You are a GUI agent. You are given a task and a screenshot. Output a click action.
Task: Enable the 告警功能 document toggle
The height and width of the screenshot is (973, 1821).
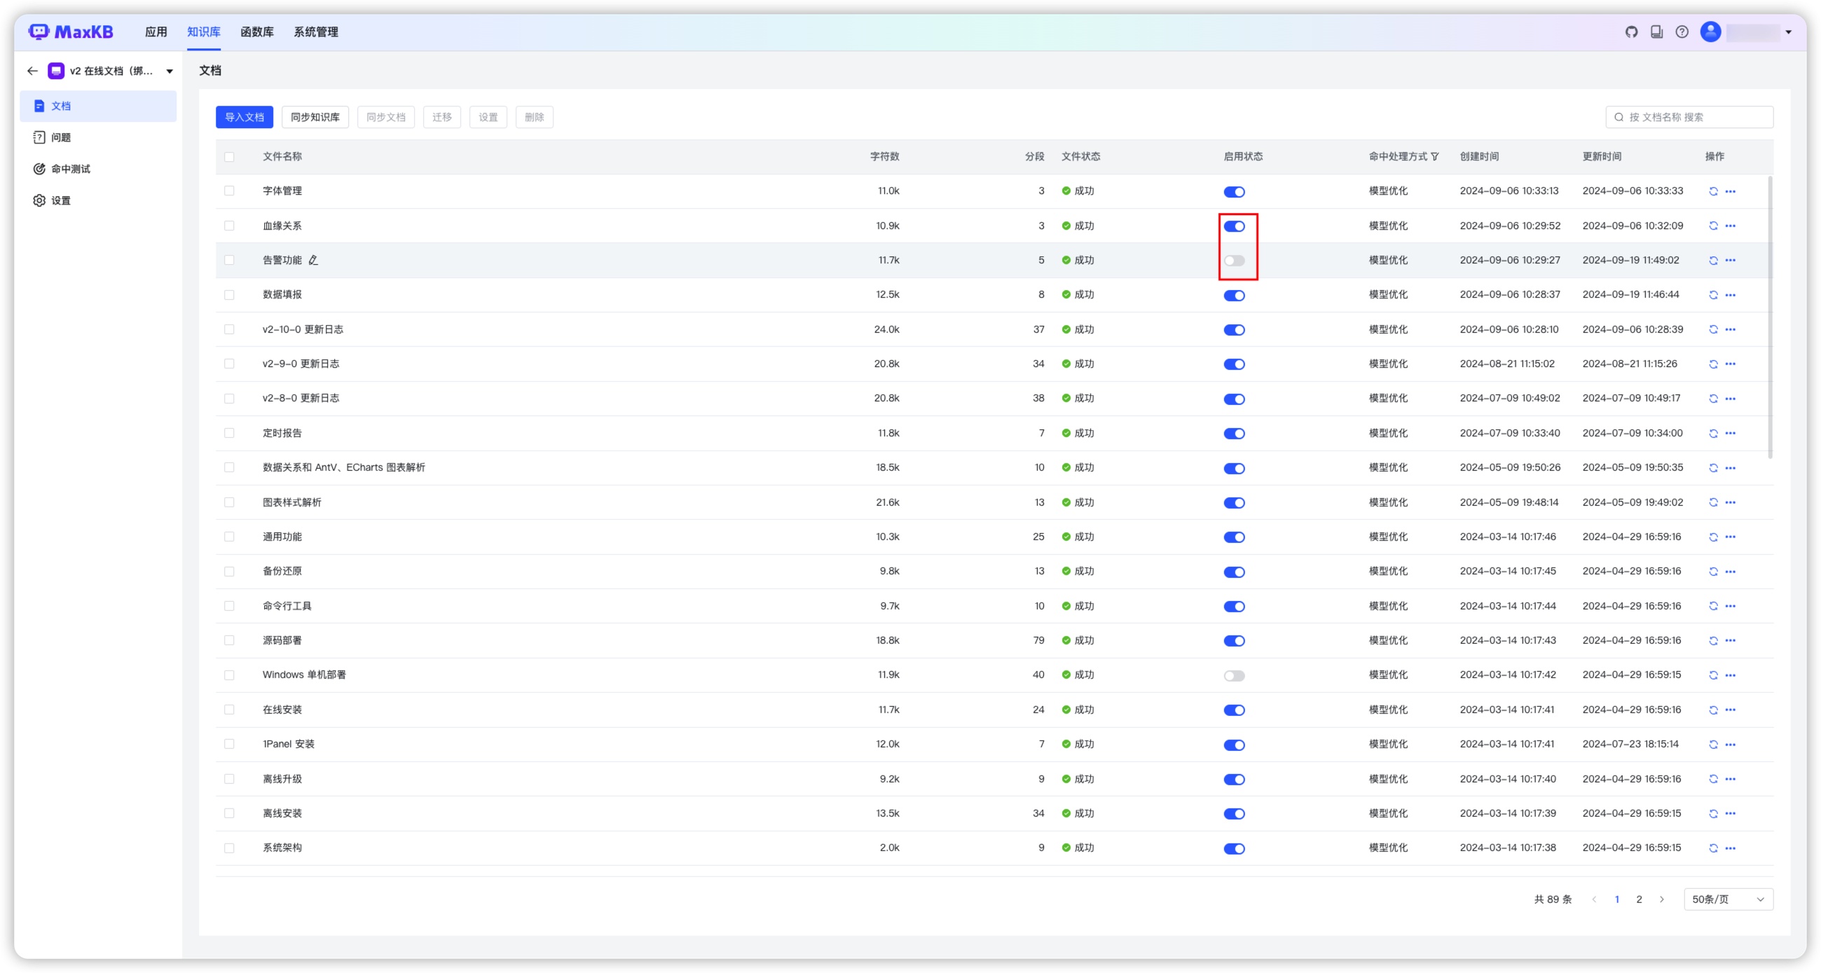[x=1234, y=261]
